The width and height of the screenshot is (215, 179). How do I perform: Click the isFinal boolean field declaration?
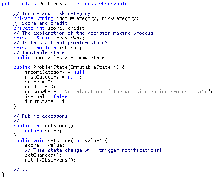(69, 48)
